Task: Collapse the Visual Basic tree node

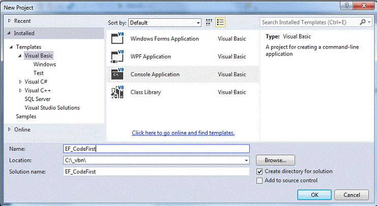Action: [20, 56]
